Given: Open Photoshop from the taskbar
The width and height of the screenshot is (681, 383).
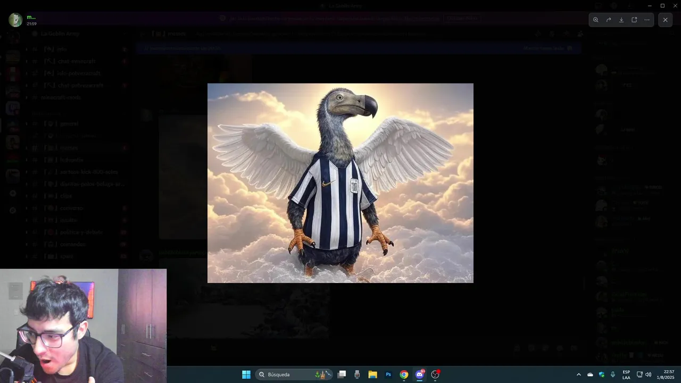Looking at the screenshot, I should point(388,374).
